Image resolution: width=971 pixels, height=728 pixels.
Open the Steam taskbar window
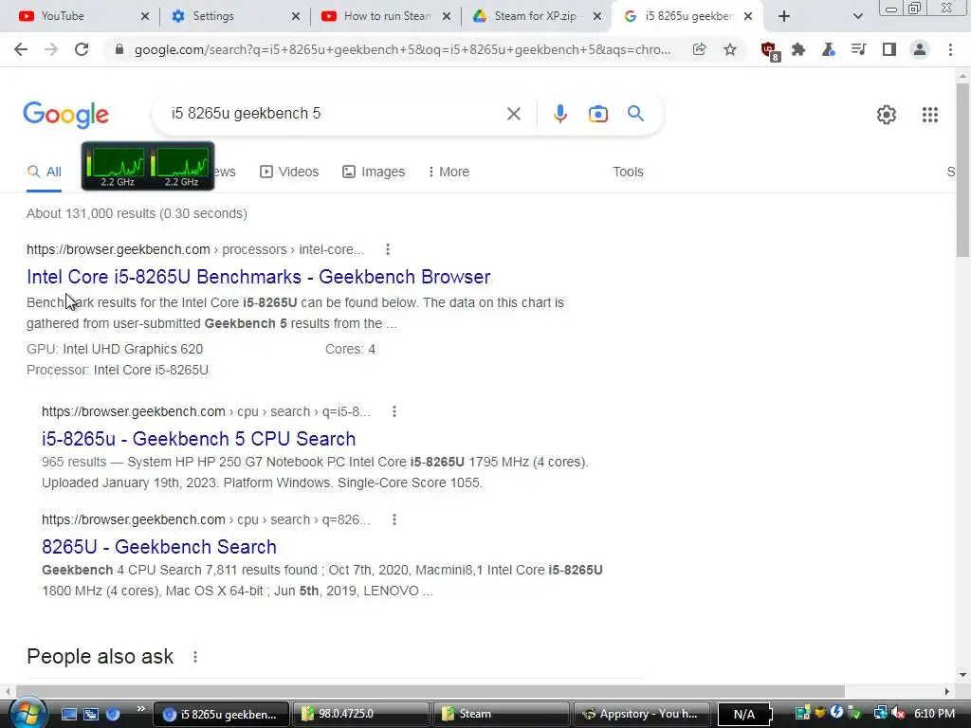click(501, 714)
